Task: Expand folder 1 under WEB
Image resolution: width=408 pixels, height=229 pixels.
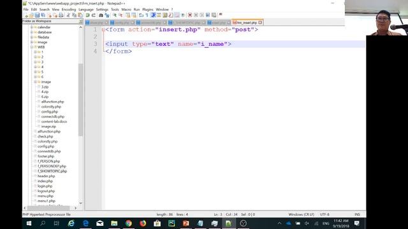Action: click(36, 52)
